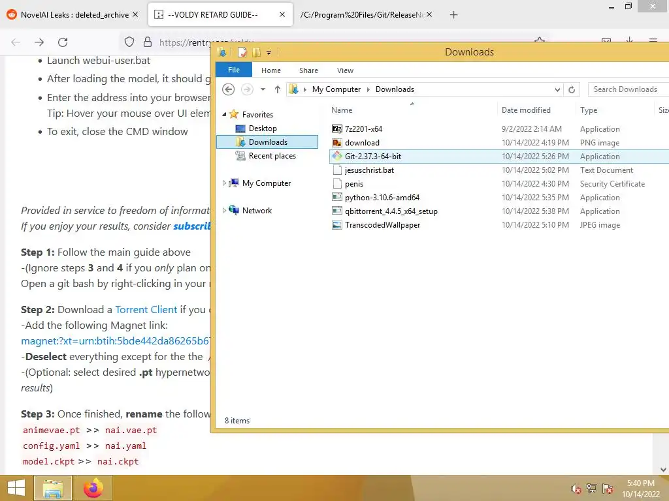
Task: Select the 7z2201-x64 file icon
Action: tap(337, 129)
